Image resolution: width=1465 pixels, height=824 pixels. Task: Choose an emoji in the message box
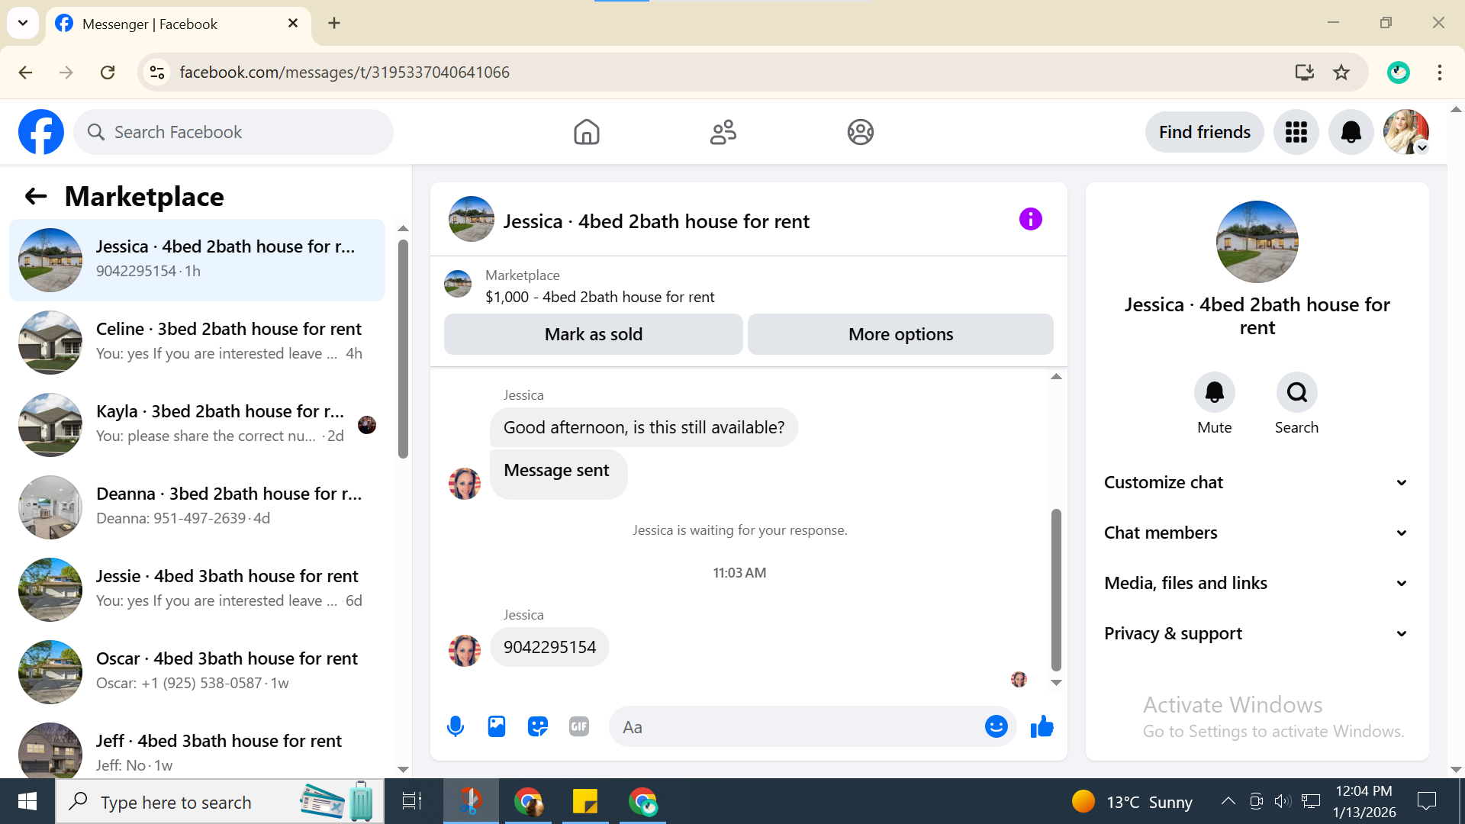coord(996,726)
